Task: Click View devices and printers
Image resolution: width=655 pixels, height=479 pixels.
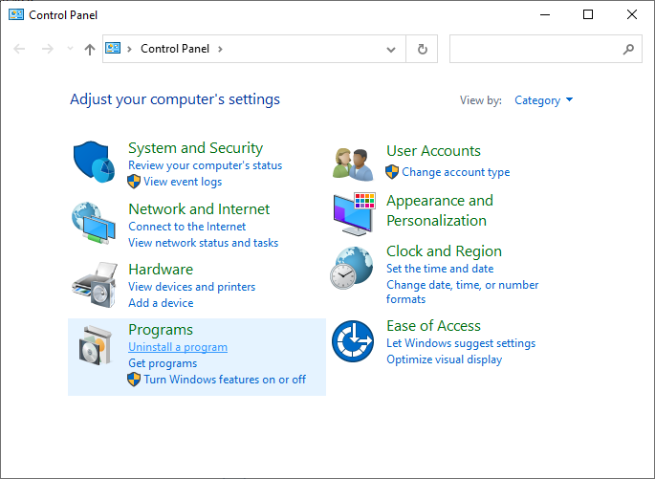Action: coord(192,287)
